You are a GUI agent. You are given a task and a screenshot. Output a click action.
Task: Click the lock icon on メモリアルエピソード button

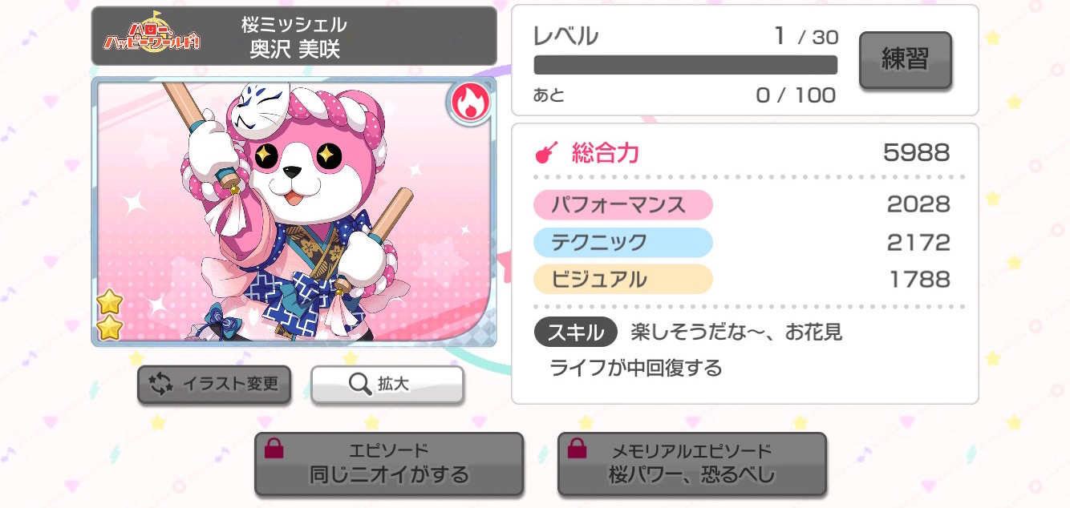point(577,450)
